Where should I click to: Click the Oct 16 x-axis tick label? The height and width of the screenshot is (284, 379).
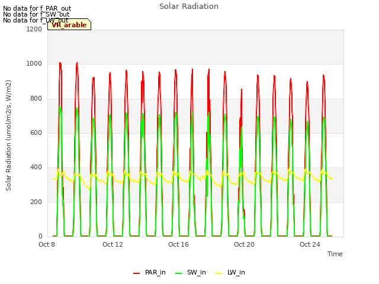pos(178,244)
